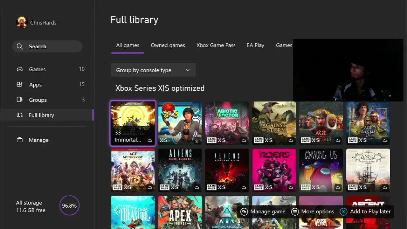Click the 96.8% storage usage ring
This screenshot has width=407, height=229.
click(x=69, y=205)
